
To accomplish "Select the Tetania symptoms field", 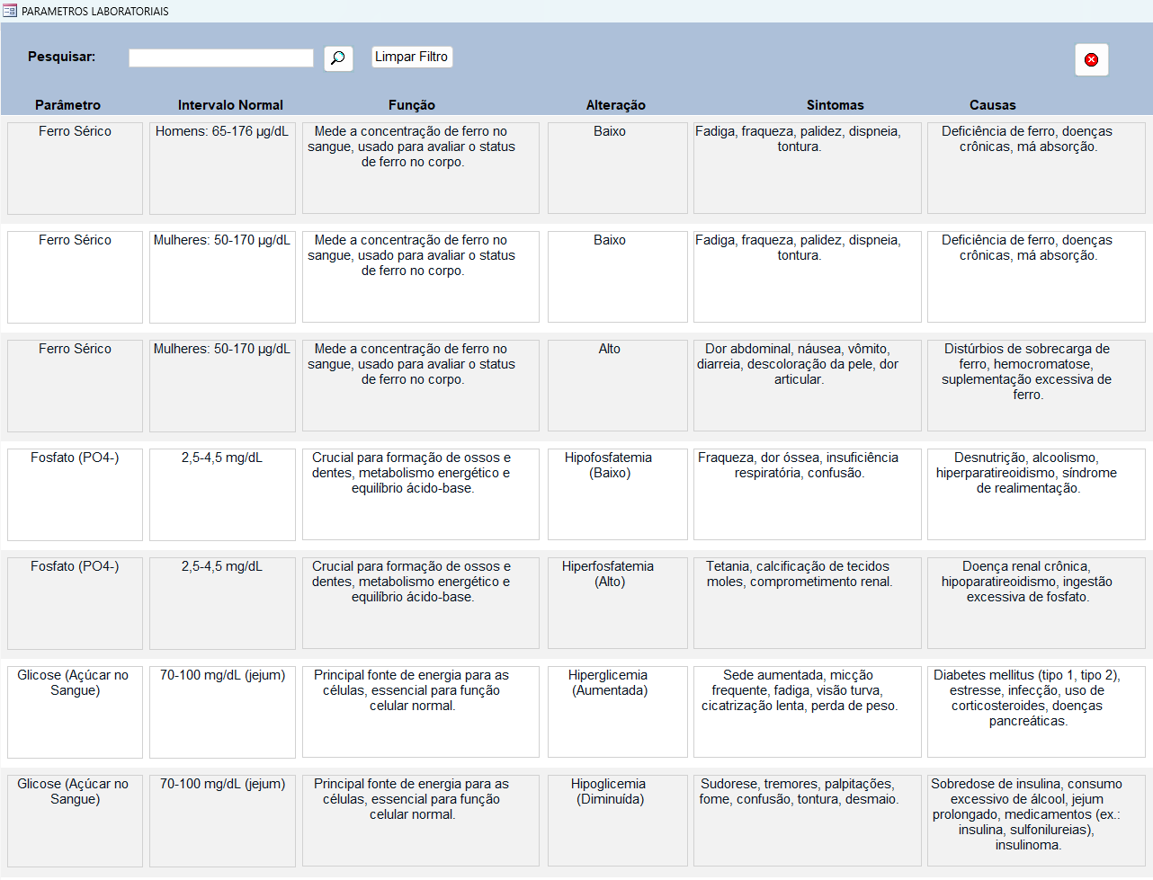I will pos(807,602).
